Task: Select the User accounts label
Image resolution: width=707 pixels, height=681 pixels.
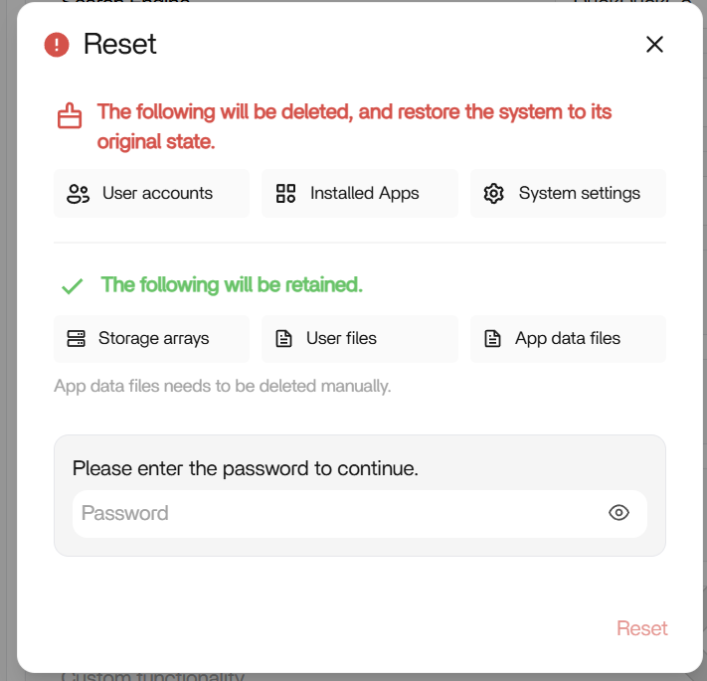Action: (157, 194)
